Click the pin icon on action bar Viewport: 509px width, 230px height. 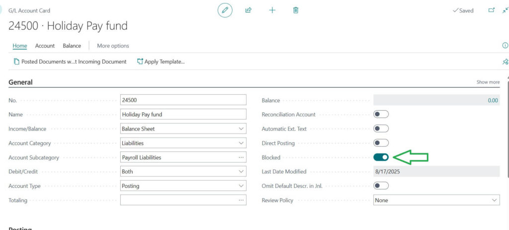pyautogui.click(x=505, y=62)
